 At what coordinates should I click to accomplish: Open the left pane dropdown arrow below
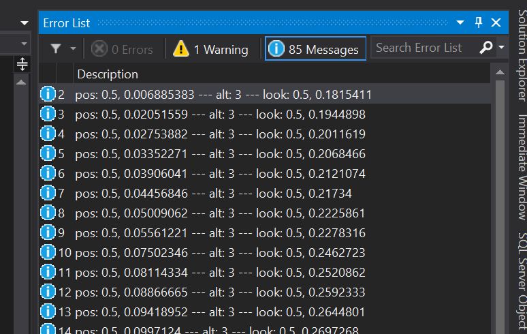[x=24, y=44]
